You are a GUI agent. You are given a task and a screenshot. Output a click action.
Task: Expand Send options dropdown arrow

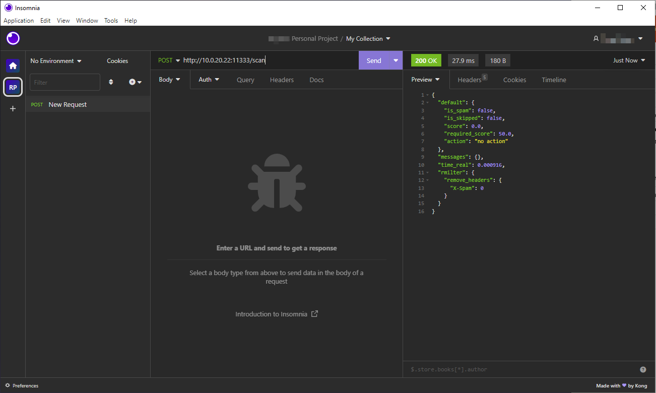click(x=396, y=60)
